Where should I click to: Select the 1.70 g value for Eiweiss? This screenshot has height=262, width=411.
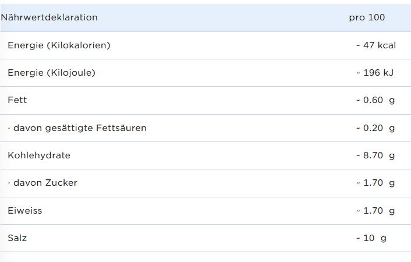pos(375,211)
